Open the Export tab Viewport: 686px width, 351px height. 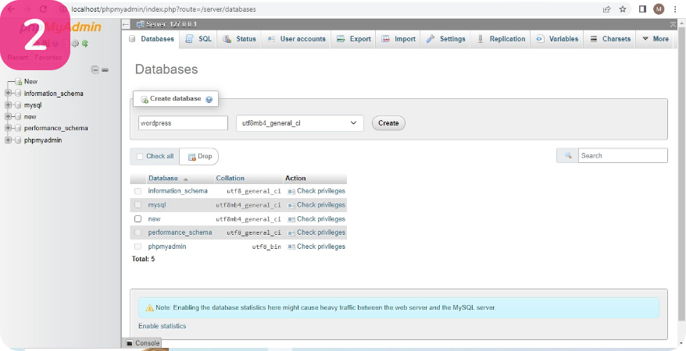coord(353,39)
